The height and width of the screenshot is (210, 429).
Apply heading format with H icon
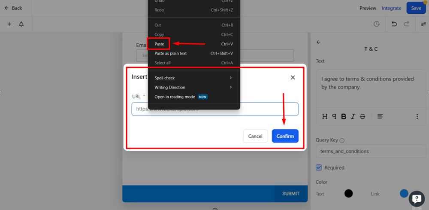(324, 116)
